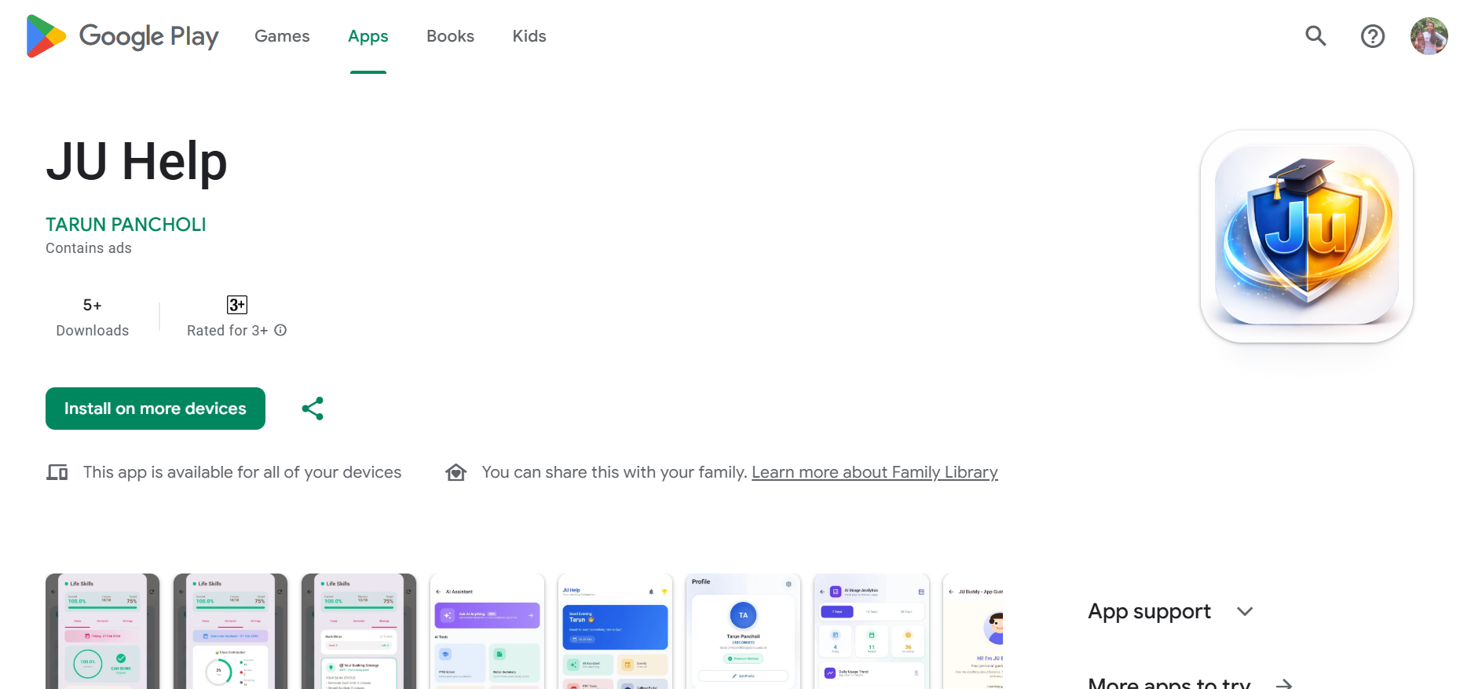
Task: Click the 3+ rating badge
Action: click(236, 305)
